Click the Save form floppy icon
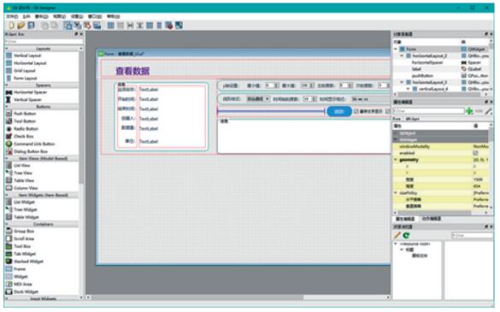 31,25
